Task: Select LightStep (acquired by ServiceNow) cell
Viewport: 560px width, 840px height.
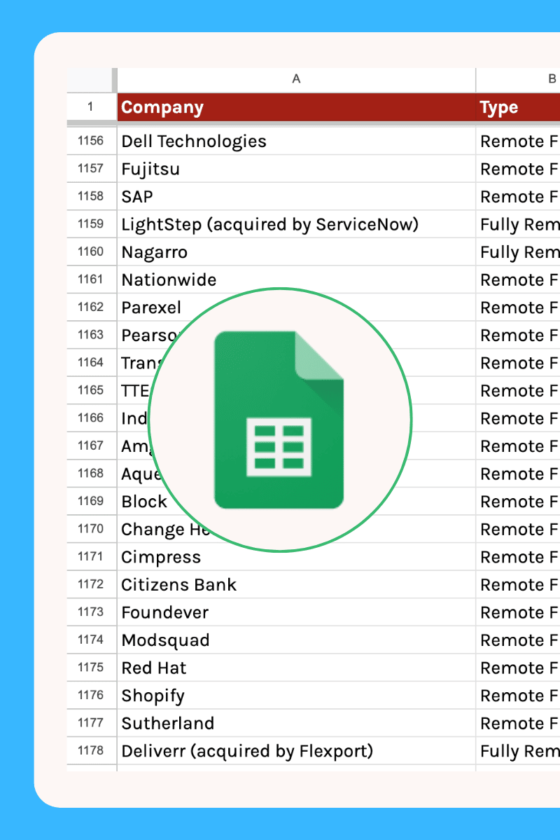Action: [x=296, y=224]
